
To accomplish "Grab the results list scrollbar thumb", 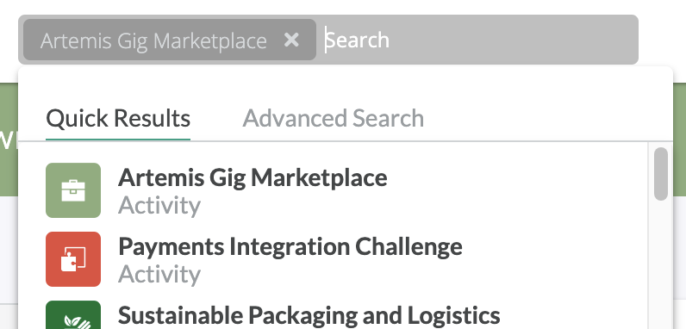I will [661, 174].
